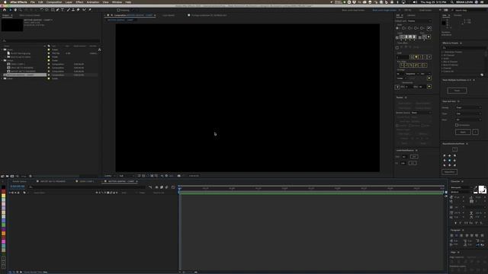This screenshot has height=274, width=488.
Task: Click the green work area bar
Action: point(311,193)
